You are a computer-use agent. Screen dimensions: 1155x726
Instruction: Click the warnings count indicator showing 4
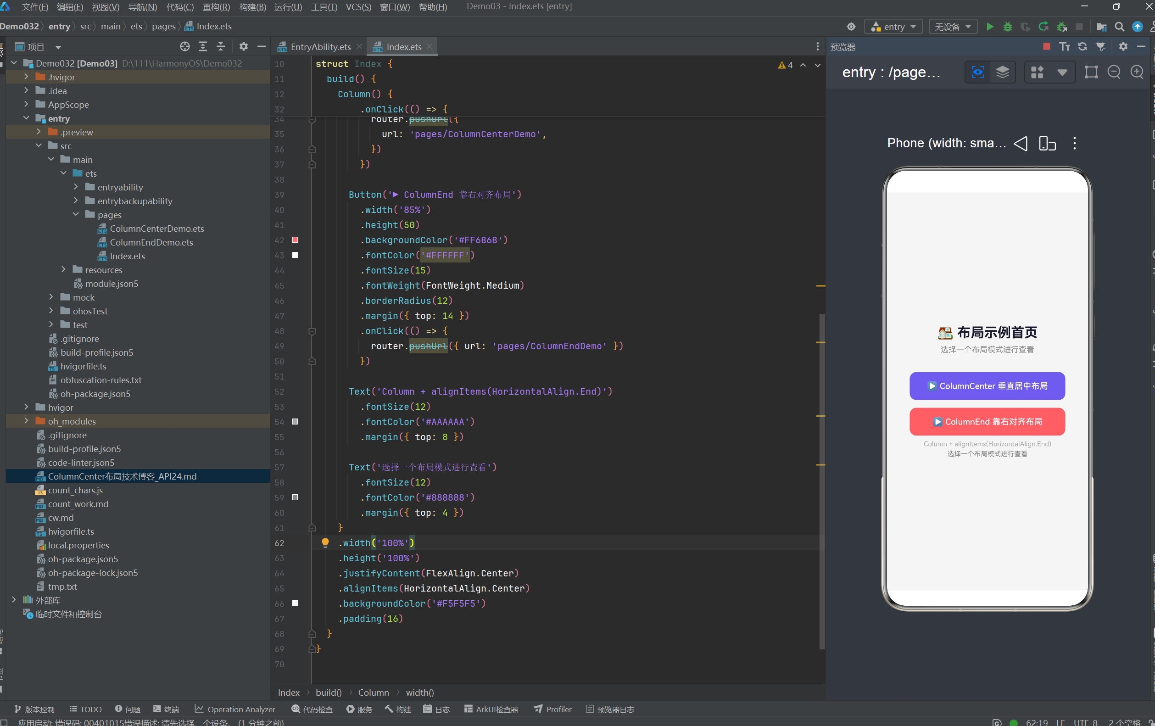coord(786,65)
